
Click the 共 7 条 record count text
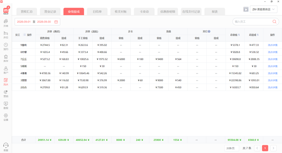click(247, 148)
